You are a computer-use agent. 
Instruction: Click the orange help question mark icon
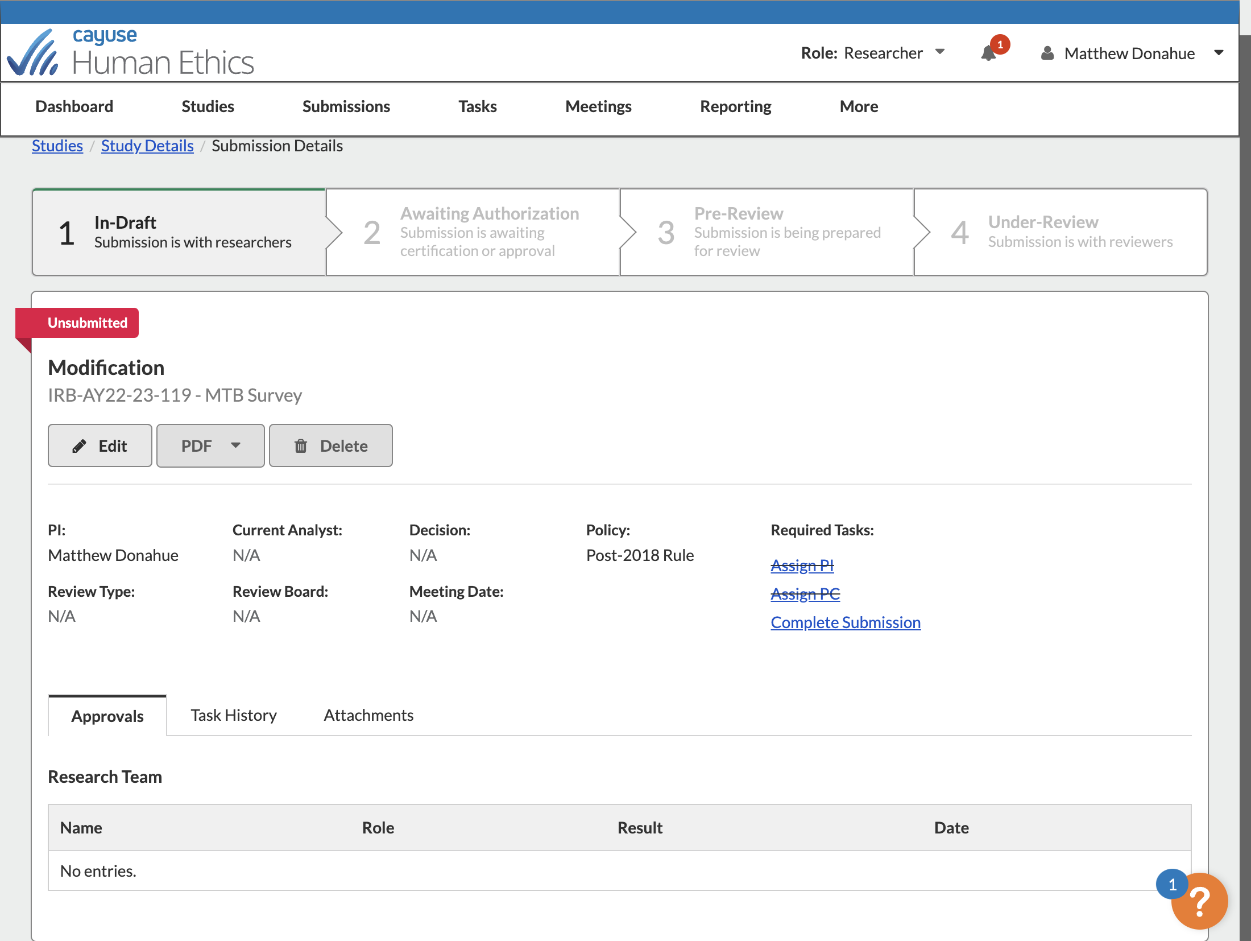[1199, 902]
